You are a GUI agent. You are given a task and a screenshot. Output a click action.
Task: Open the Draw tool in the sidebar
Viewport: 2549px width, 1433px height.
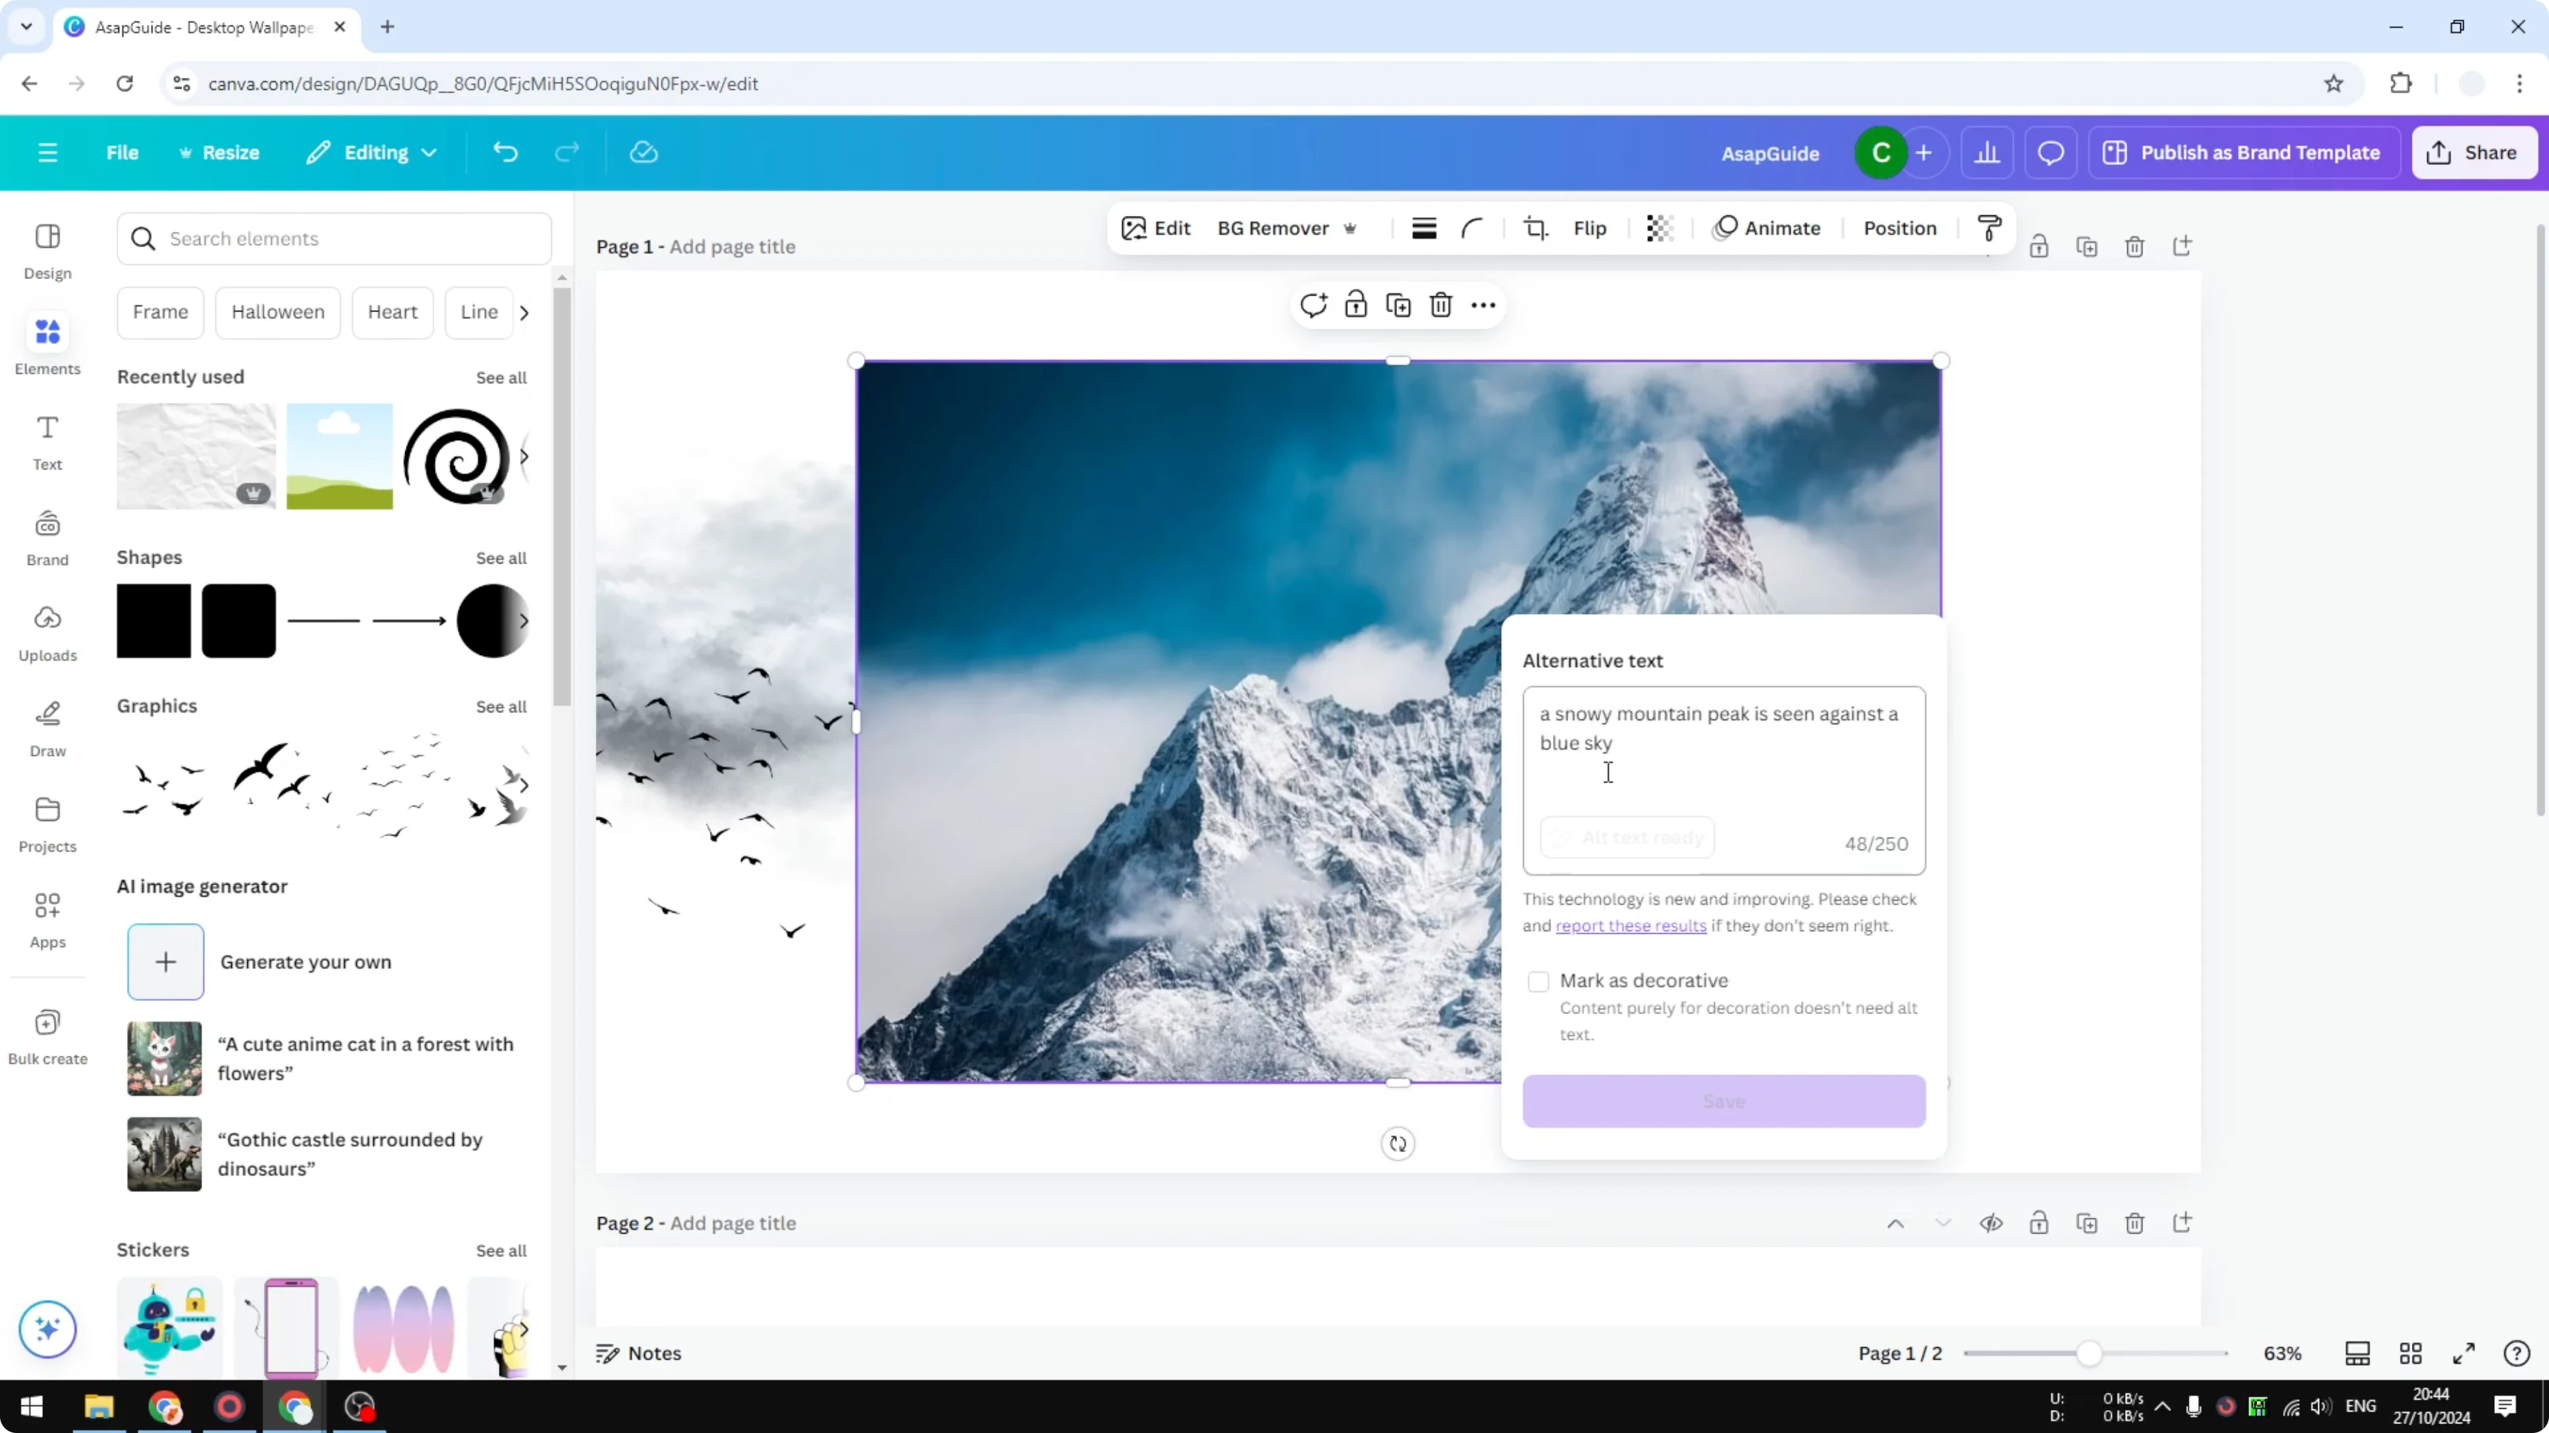[46, 728]
